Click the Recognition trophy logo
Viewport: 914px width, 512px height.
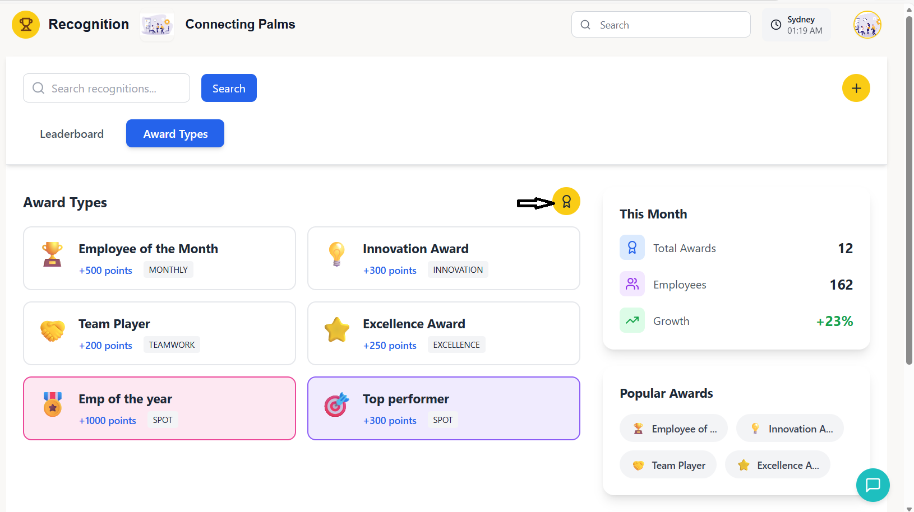pos(26,25)
